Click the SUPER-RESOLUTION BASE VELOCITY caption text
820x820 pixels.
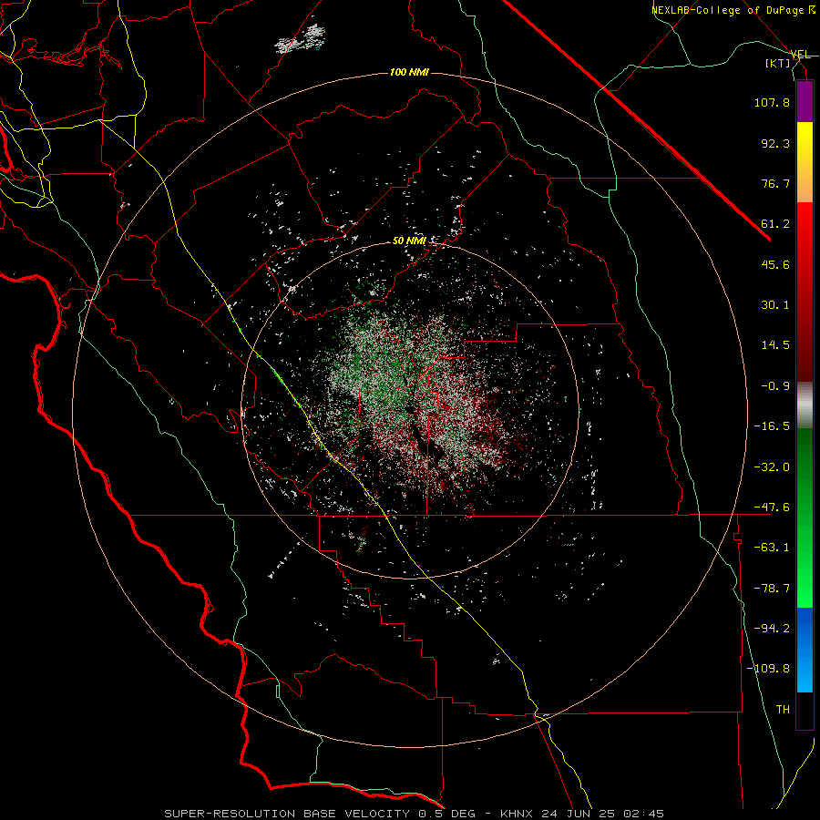tap(289, 814)
